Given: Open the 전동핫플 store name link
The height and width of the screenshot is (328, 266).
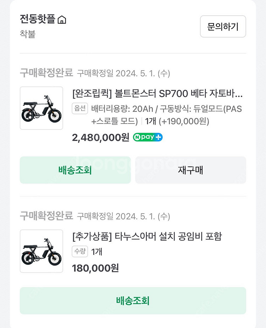Looking at the screenshot, I should click(x=38, y=19).
